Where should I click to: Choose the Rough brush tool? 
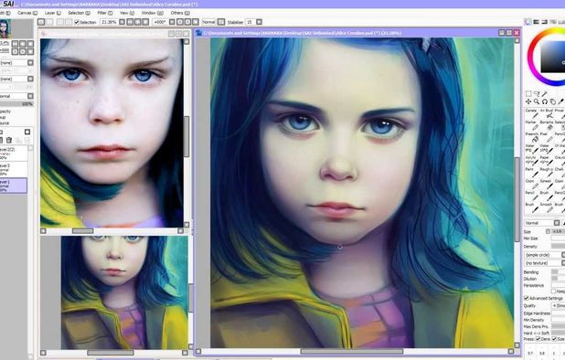tap(547, 173)
